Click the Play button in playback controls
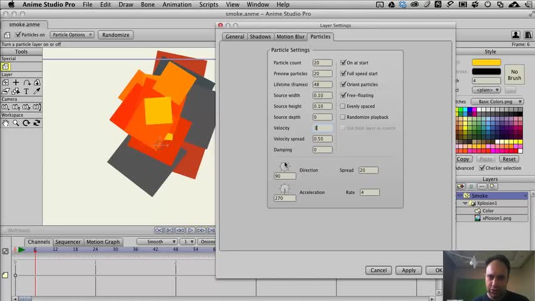Viewport: 535px width, 301px height. [190, 230]
